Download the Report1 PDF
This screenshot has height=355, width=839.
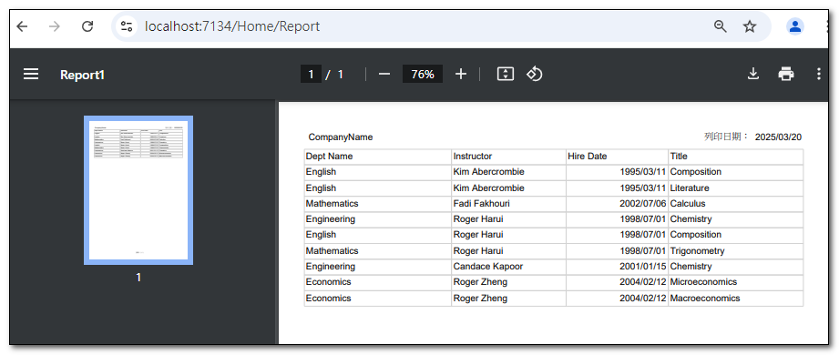coord(753,75)
